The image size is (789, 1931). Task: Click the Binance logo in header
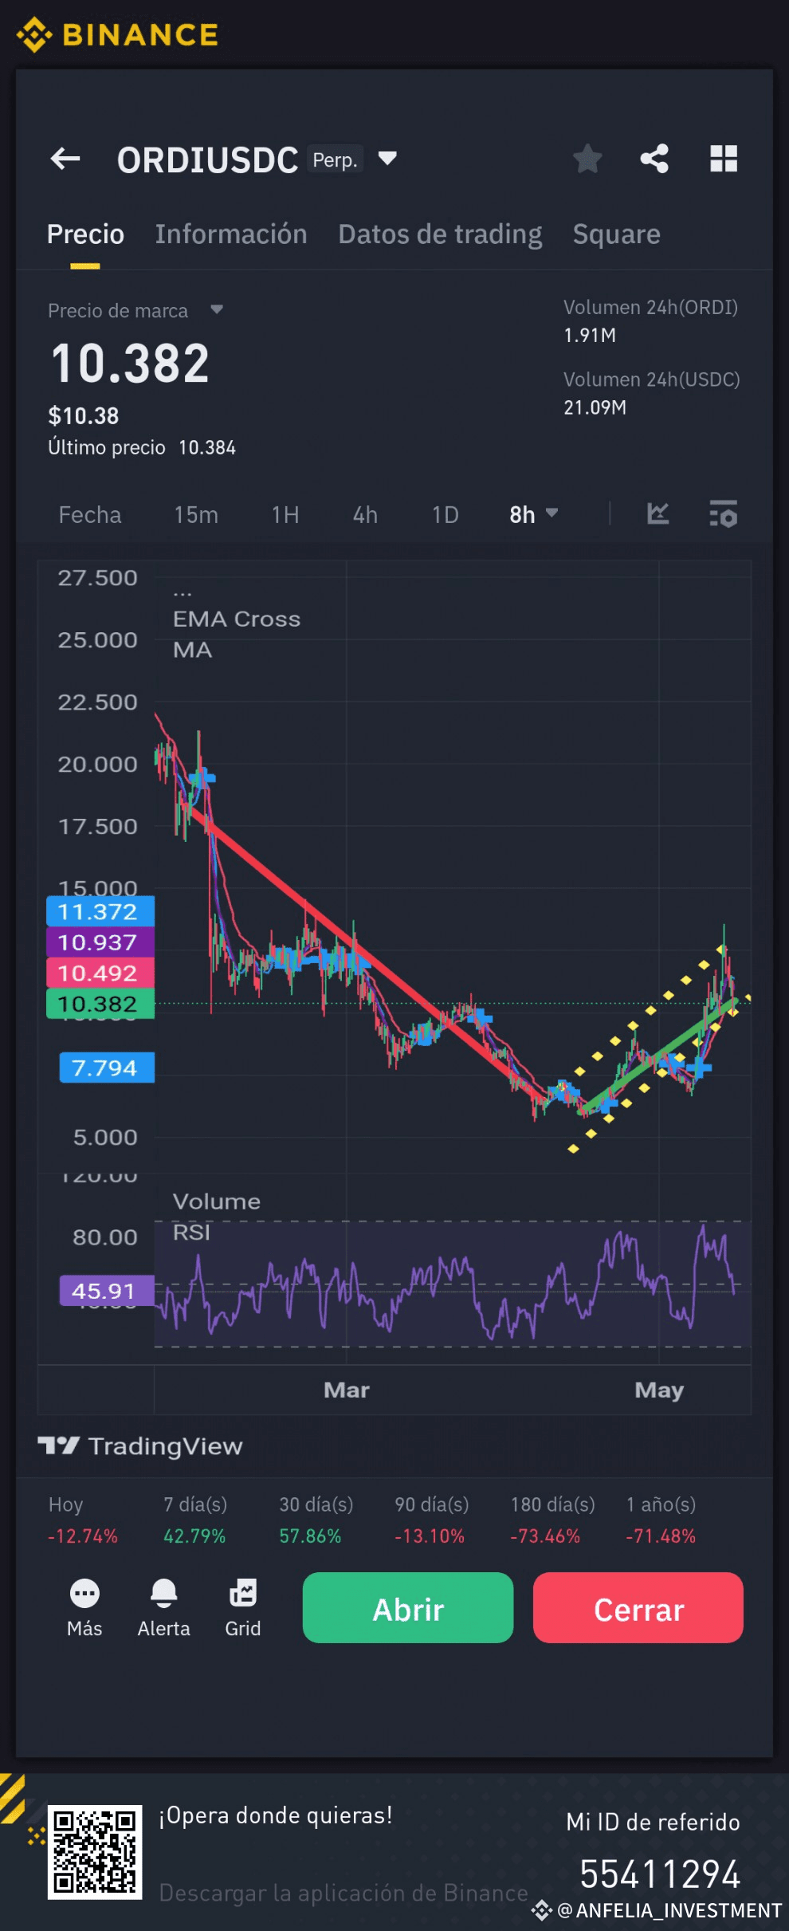[x=117, y=34]
